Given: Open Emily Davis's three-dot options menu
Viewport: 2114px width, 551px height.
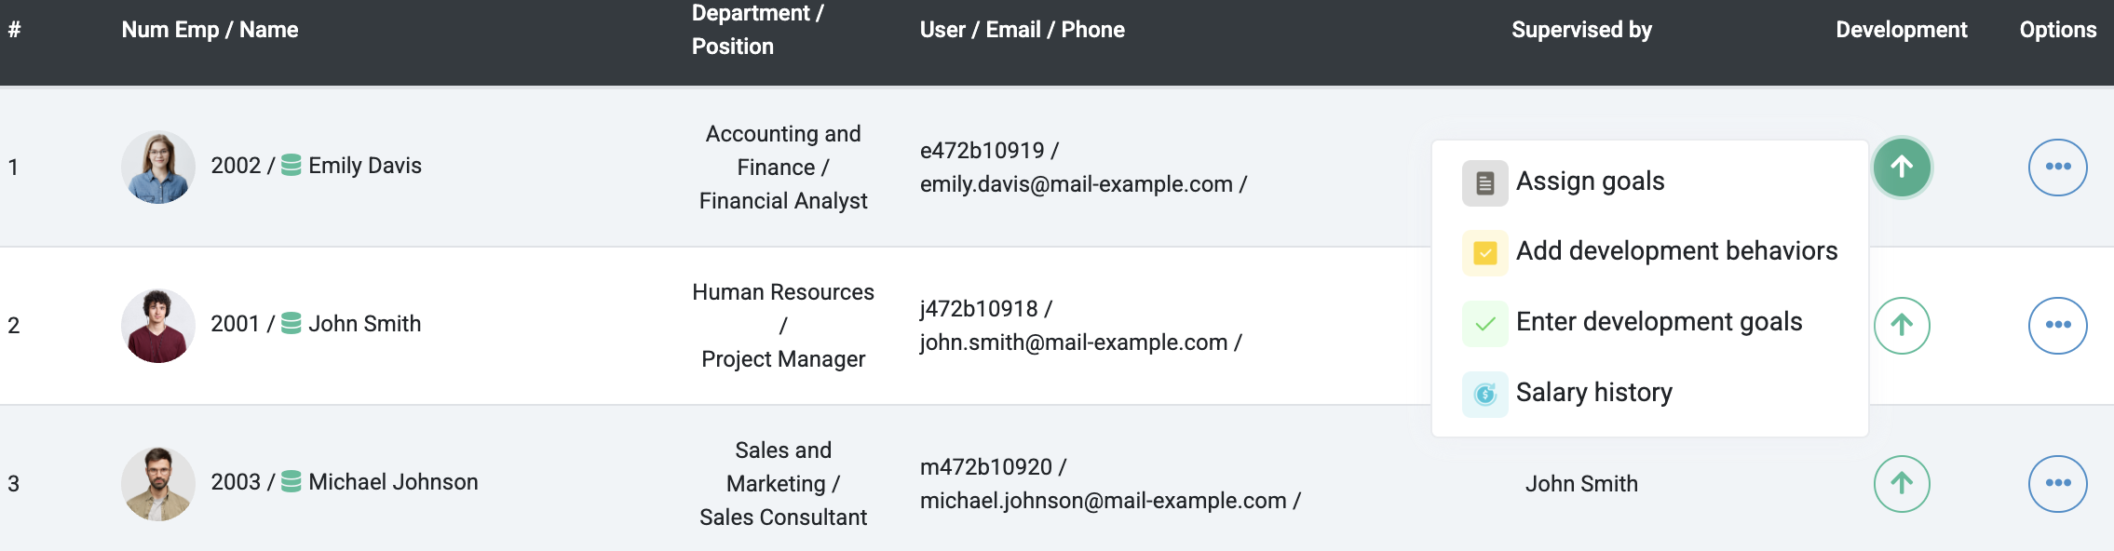Looking at the screenshot, I should tap(2058, 168).
